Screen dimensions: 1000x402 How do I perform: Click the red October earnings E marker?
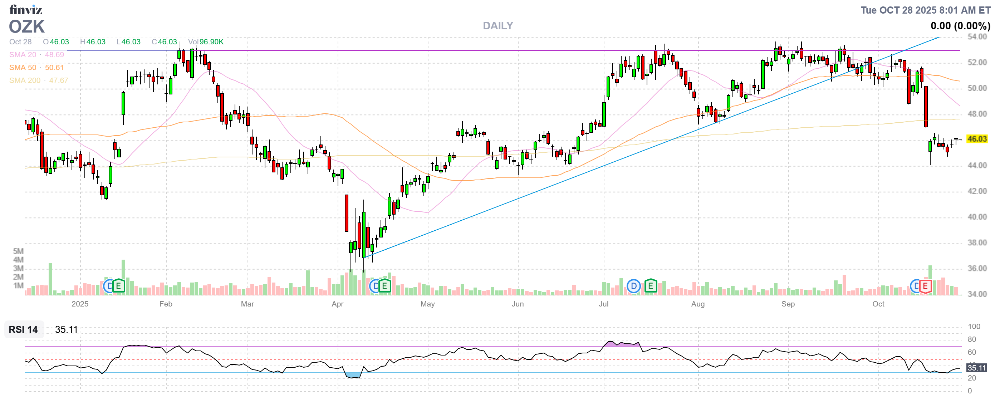[x=925, y=287]
